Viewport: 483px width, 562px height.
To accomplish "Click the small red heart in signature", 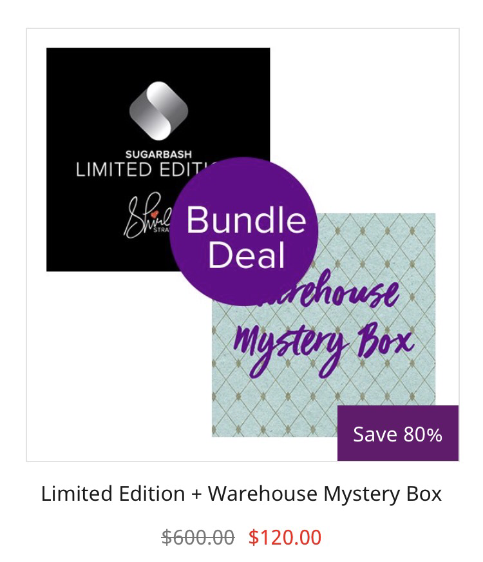I will 155,214.
